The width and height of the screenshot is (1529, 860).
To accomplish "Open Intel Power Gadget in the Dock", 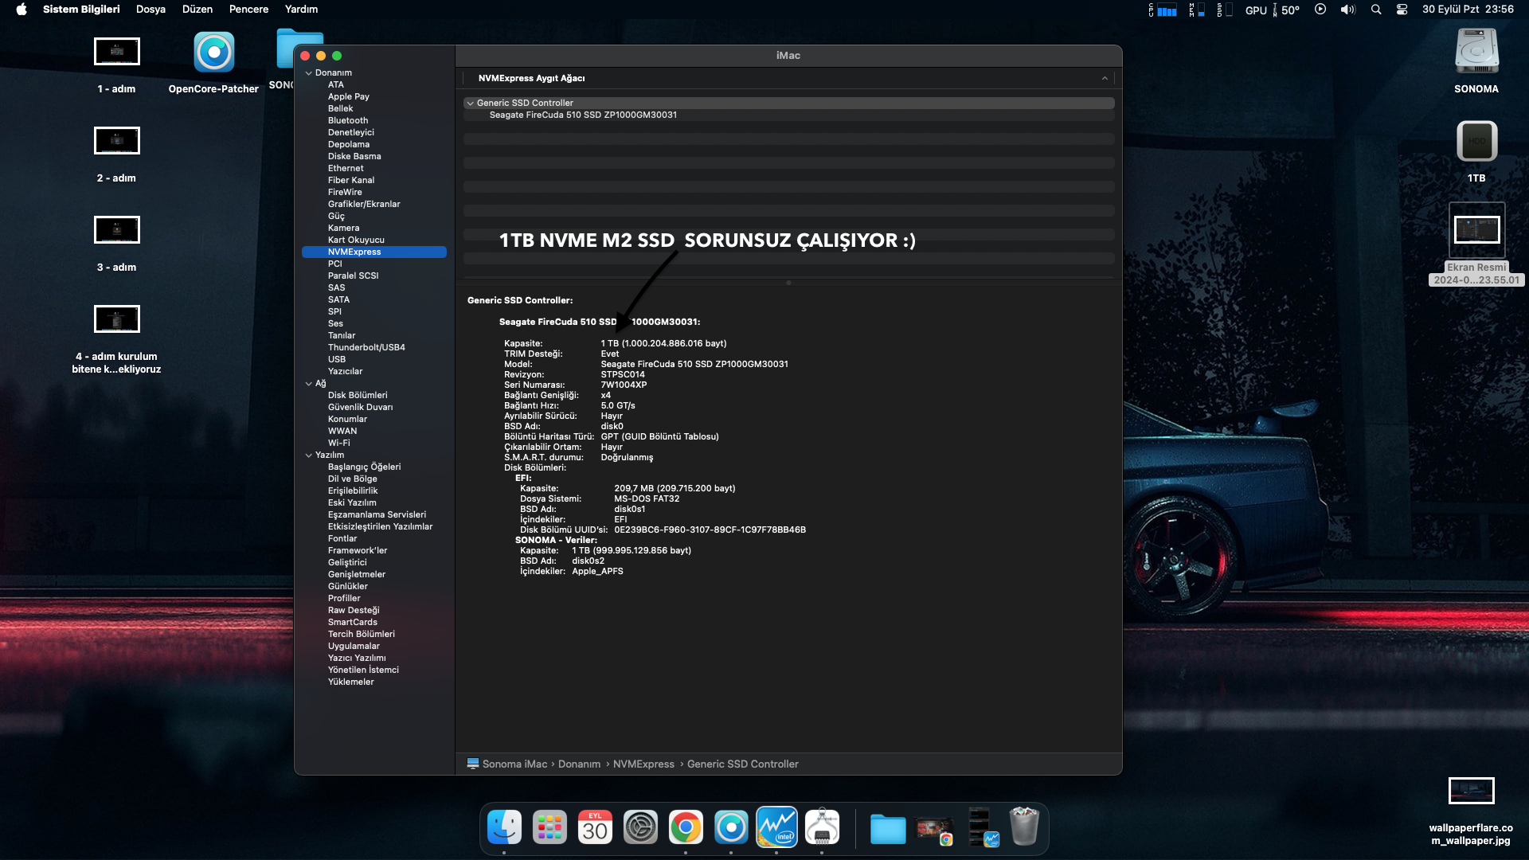I will (x=776, y=827).
